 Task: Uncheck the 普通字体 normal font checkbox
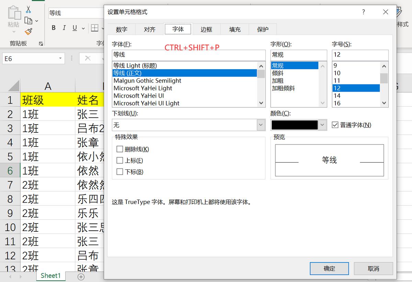tap(335, 125)
